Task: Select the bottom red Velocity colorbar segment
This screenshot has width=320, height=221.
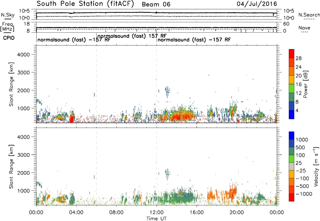Action: click(292, 197)
